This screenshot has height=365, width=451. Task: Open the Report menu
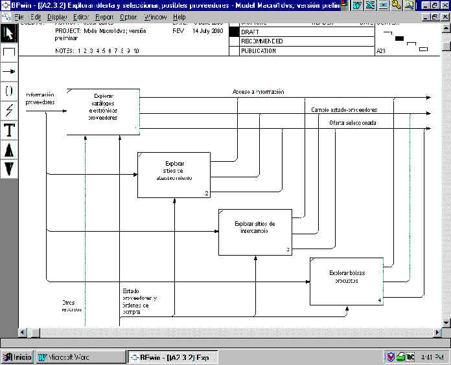tap(104, 17)
